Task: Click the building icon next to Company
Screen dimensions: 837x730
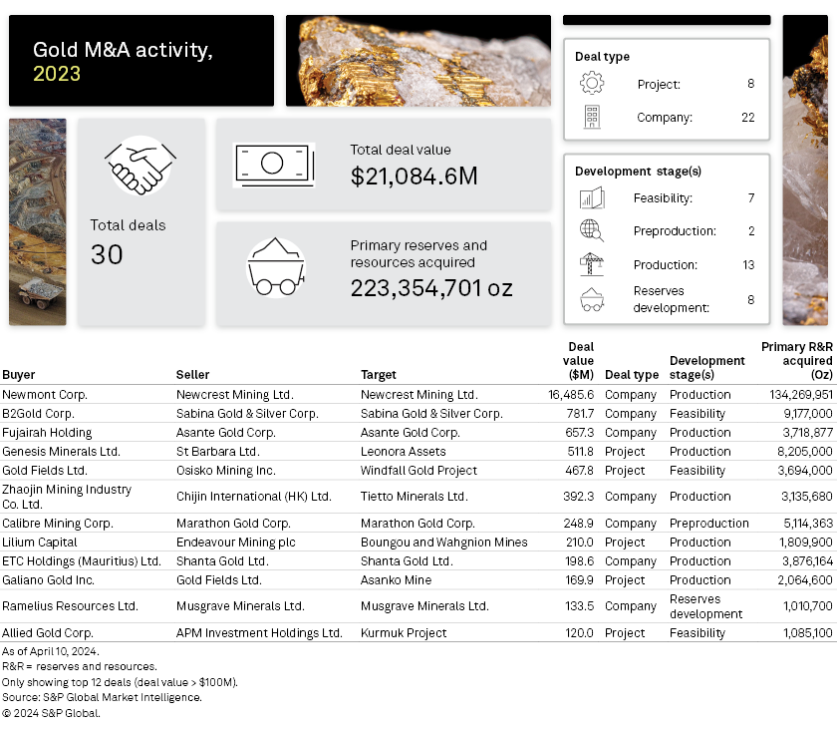Action: coord(592,118)
